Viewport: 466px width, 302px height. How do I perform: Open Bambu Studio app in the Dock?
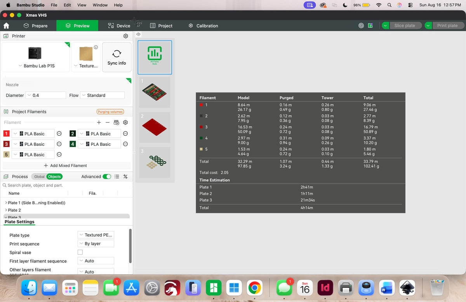(x=213, y=288)
